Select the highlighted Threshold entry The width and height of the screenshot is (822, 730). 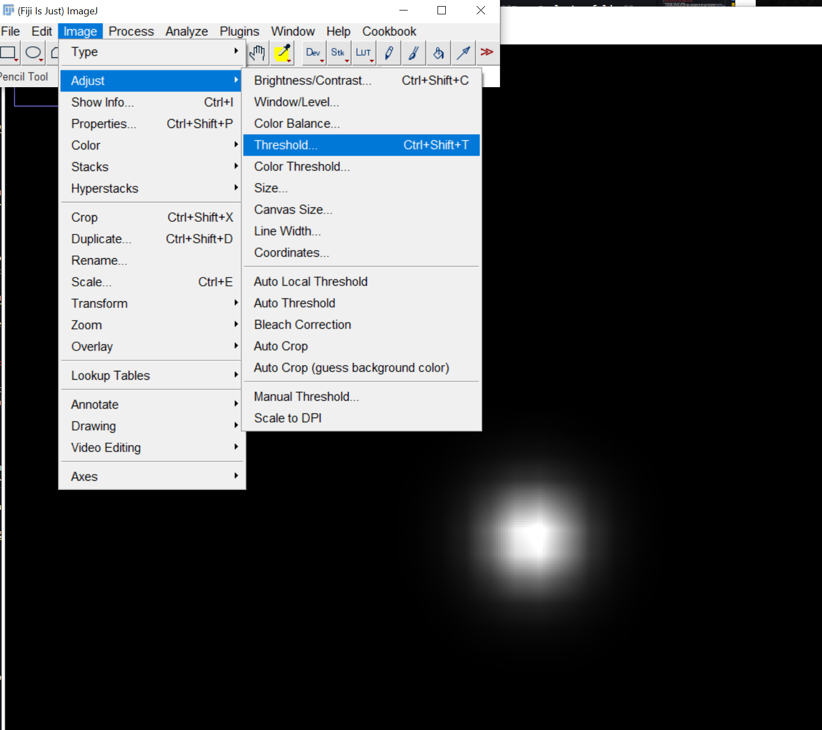361,145
